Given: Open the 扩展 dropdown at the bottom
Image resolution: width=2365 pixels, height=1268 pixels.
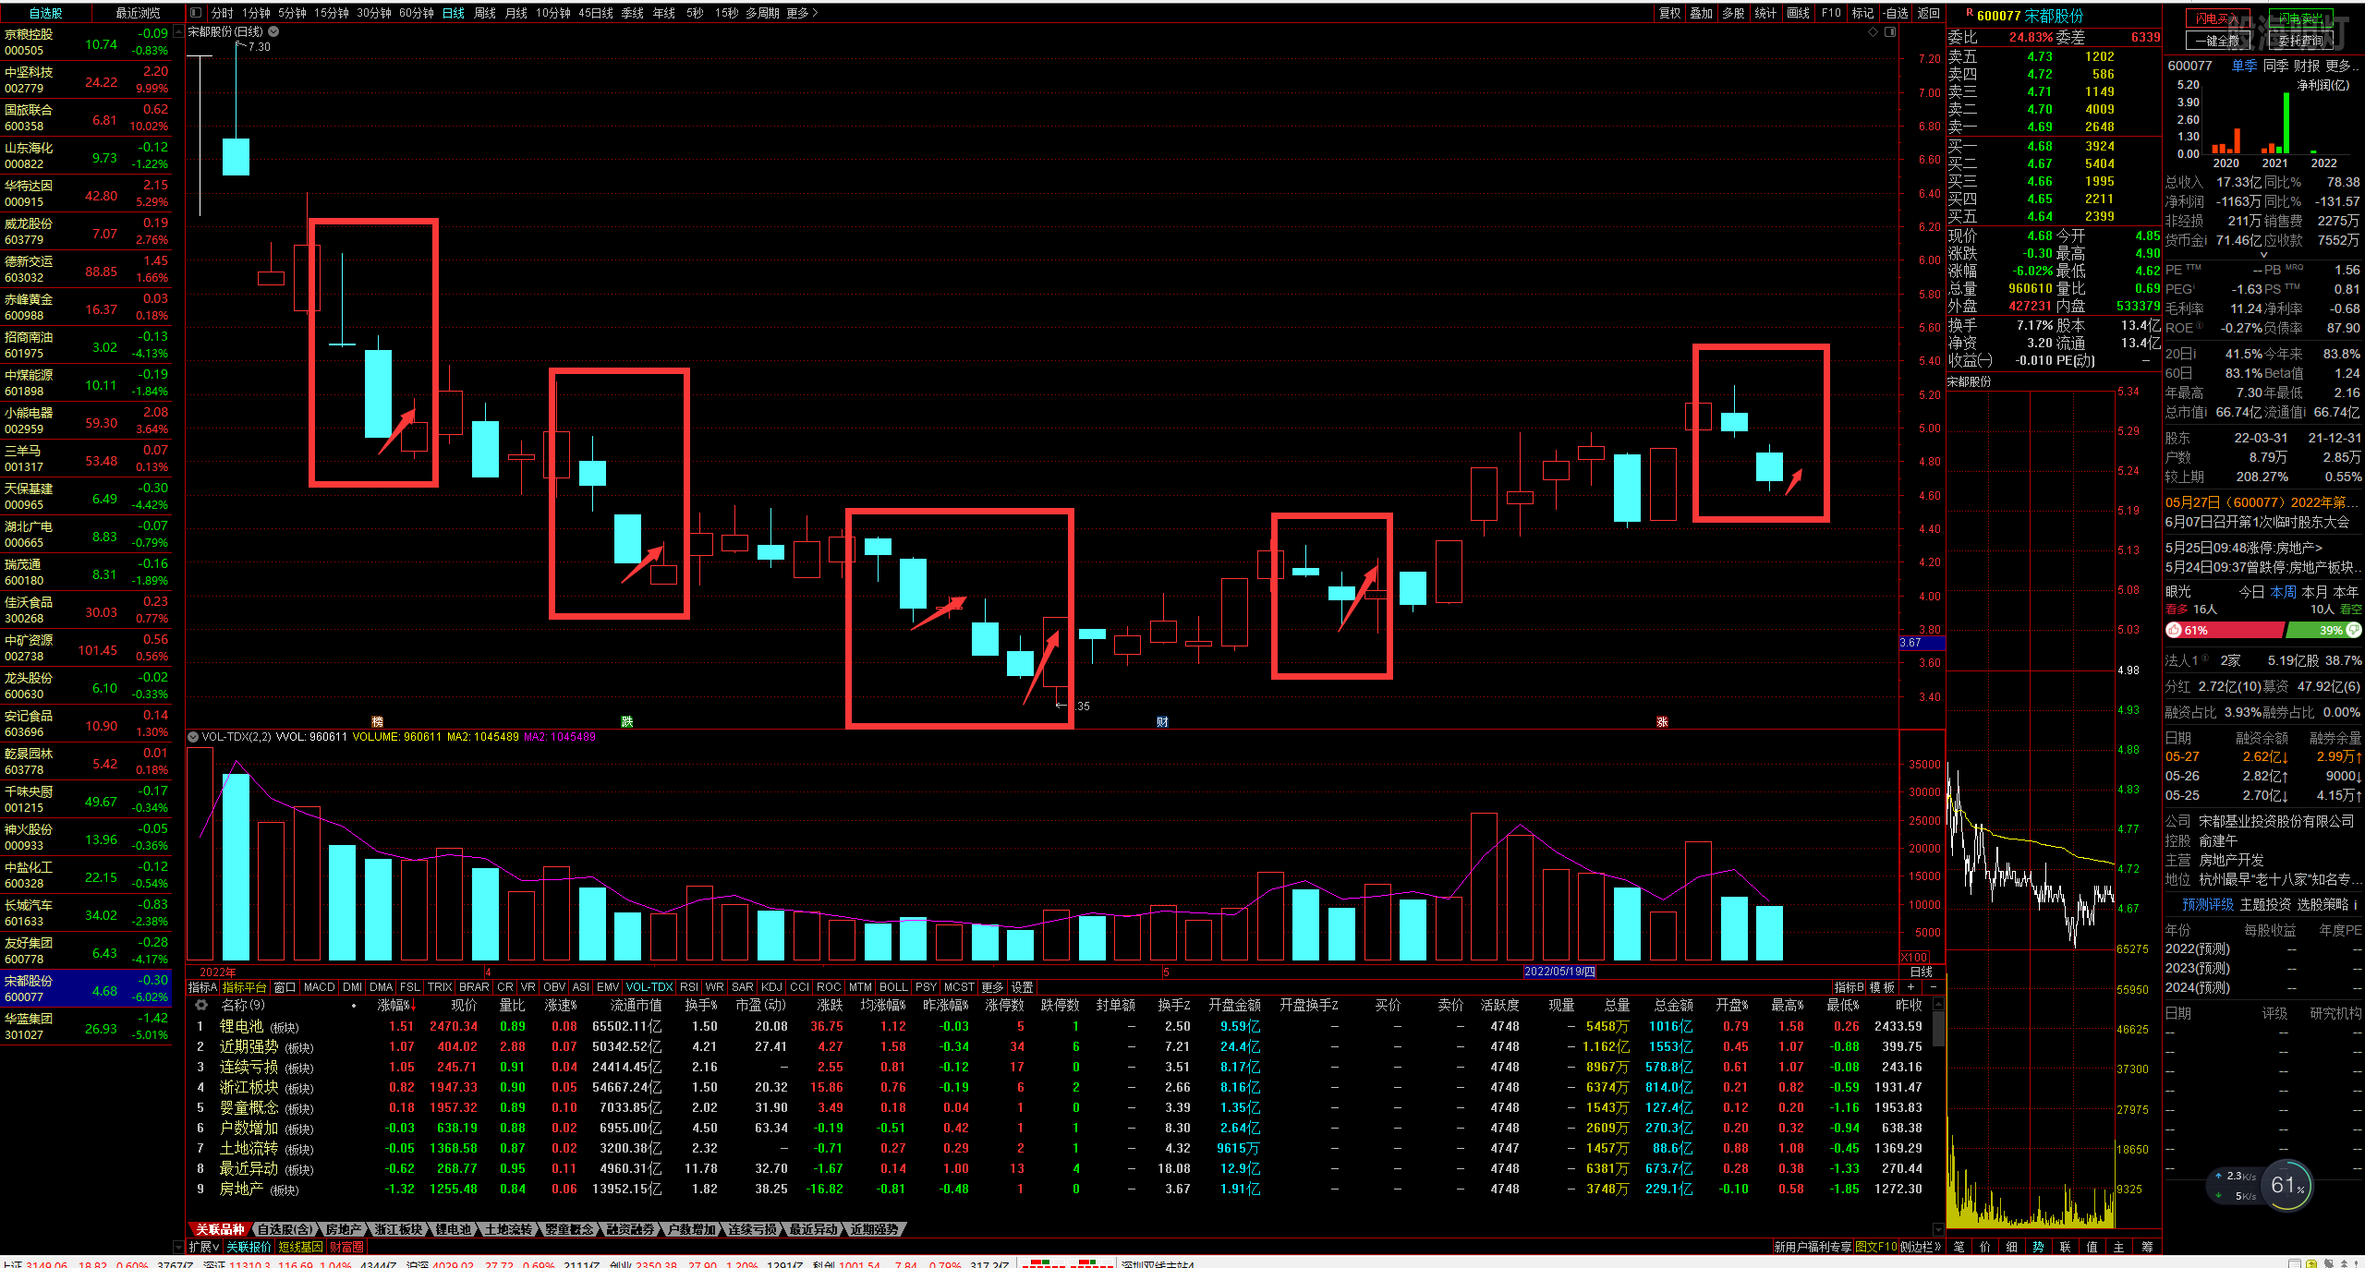Looking at the screenshot, I should coord(204,1247).
